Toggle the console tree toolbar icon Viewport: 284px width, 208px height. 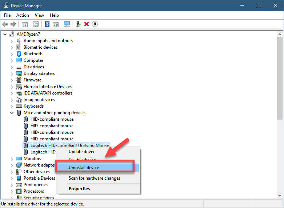(x=25, y=24)
